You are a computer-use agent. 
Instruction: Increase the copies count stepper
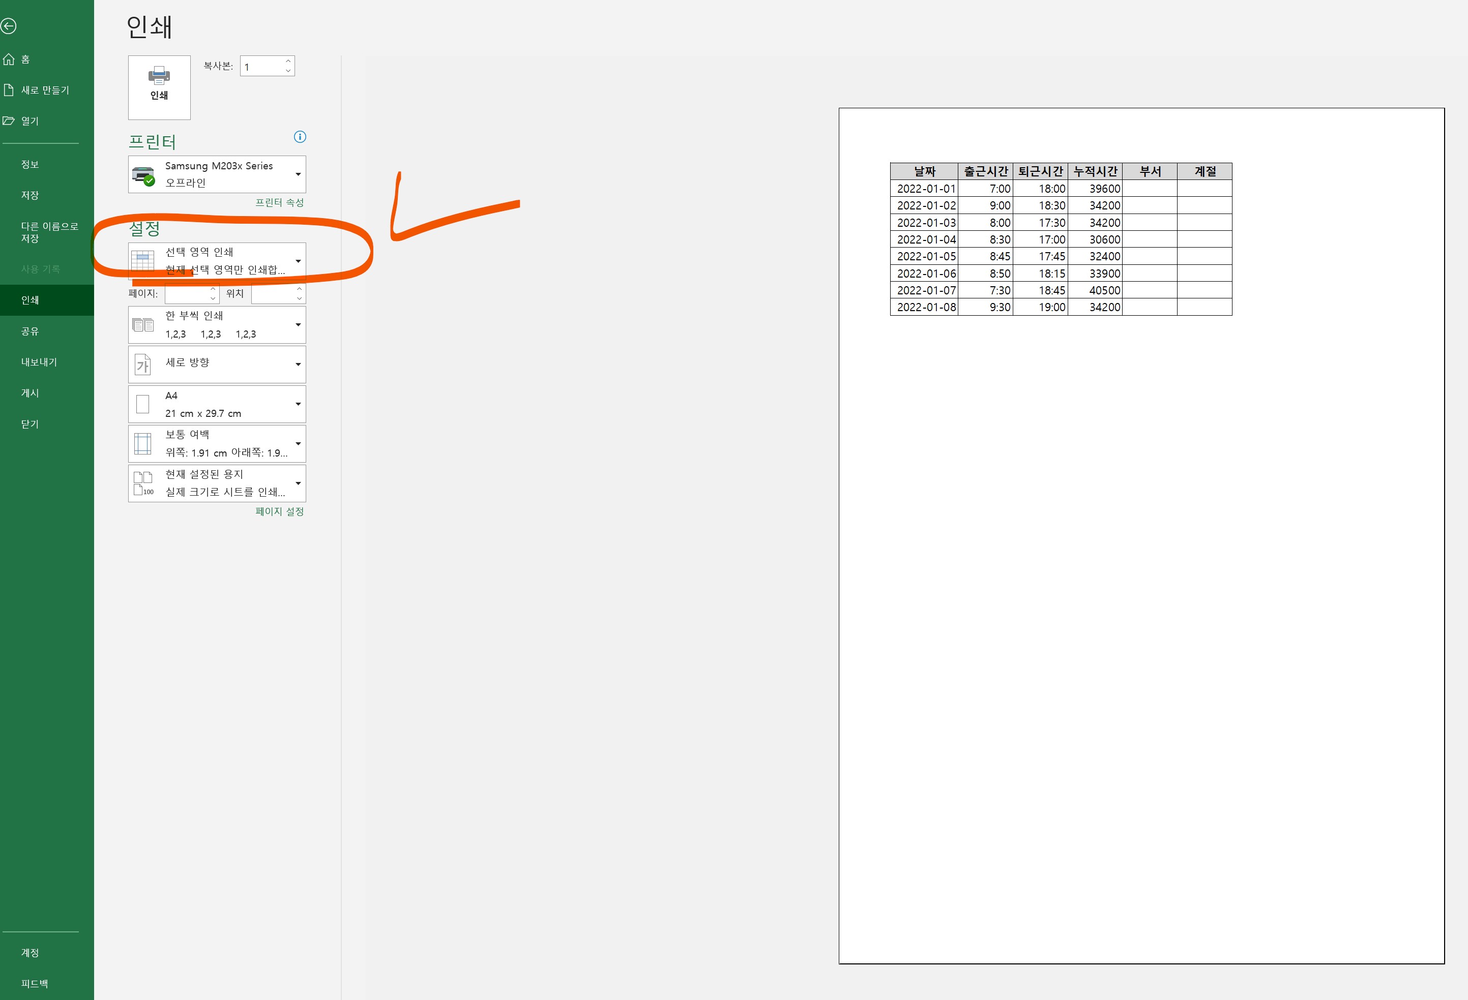(x=288, y=61)
